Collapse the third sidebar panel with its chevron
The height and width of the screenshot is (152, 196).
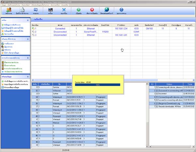[28, 58]
